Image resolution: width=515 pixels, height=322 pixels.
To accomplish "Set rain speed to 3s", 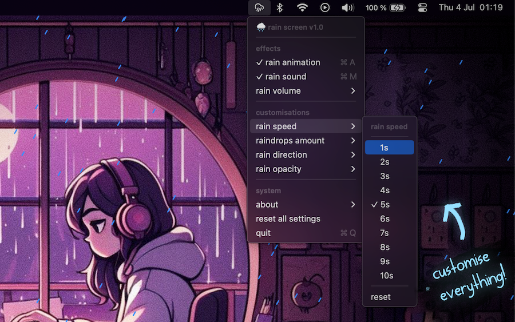I will (x=390, y=176).
